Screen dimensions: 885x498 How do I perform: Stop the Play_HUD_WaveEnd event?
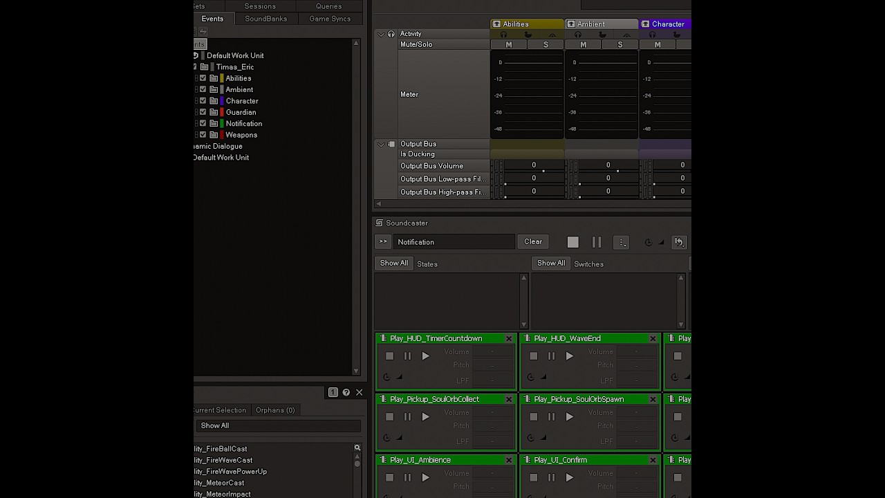pos(533,356)
